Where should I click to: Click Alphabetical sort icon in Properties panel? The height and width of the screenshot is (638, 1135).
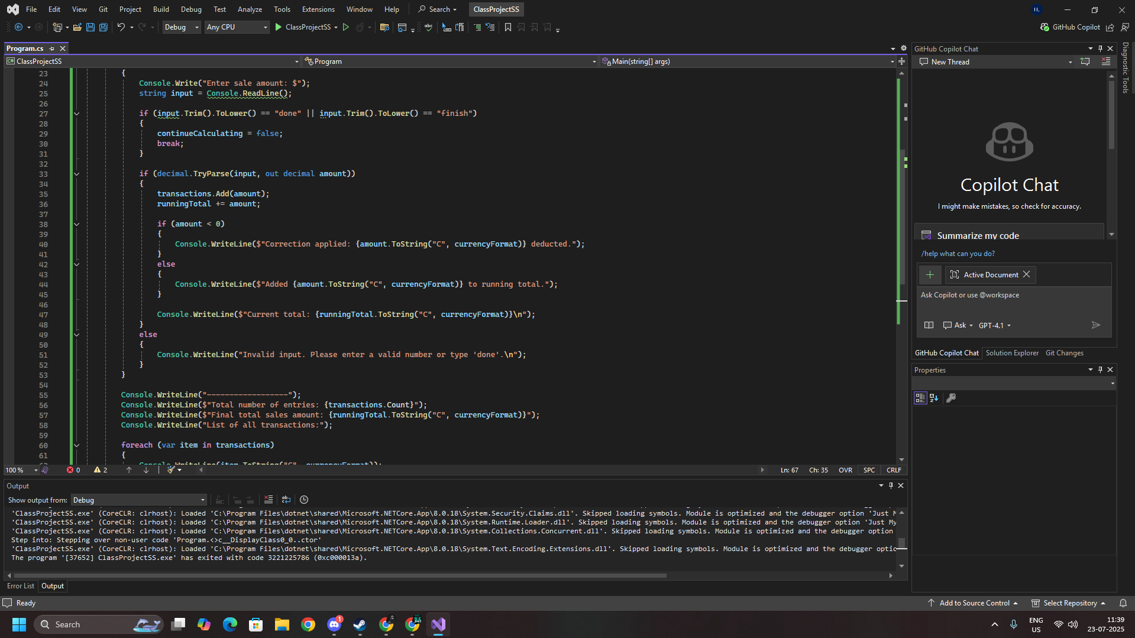pyautogui.click(x=934, y=398)
